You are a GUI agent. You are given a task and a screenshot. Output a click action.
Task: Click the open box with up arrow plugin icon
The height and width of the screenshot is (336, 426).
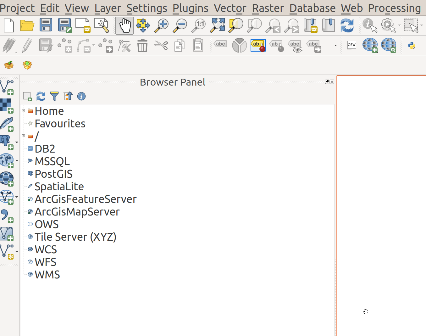pyautogui.click(x=27, y=65)
